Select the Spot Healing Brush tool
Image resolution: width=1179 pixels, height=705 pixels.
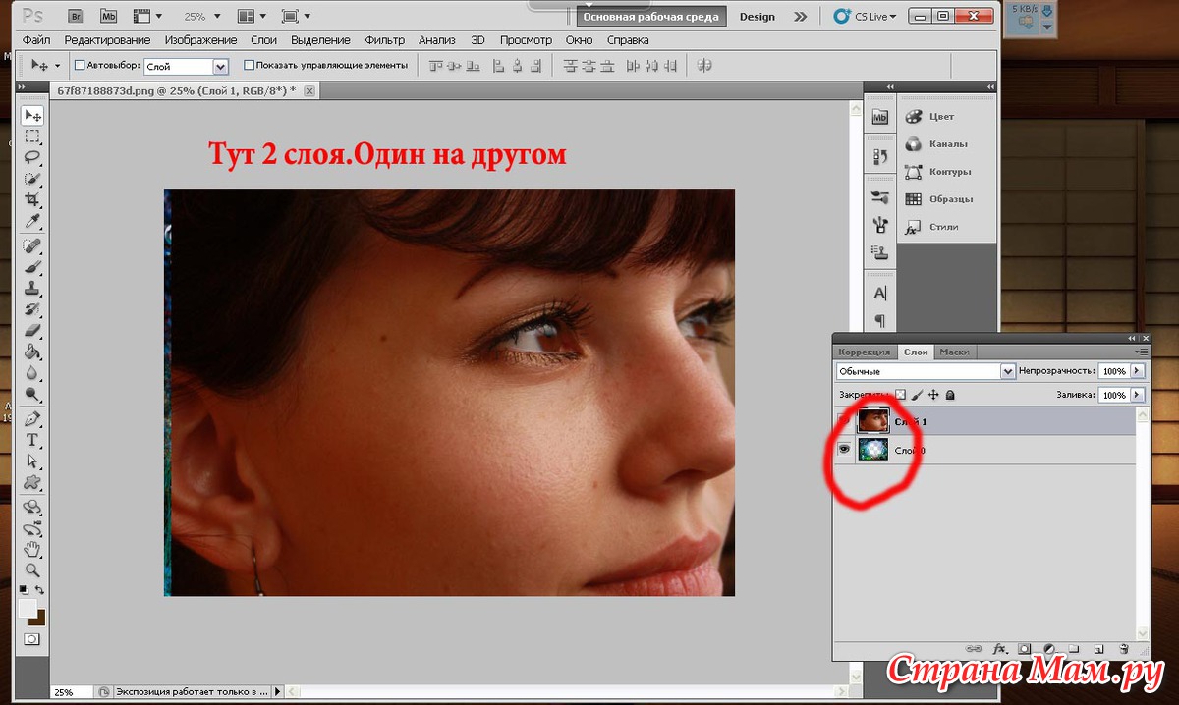32,244
